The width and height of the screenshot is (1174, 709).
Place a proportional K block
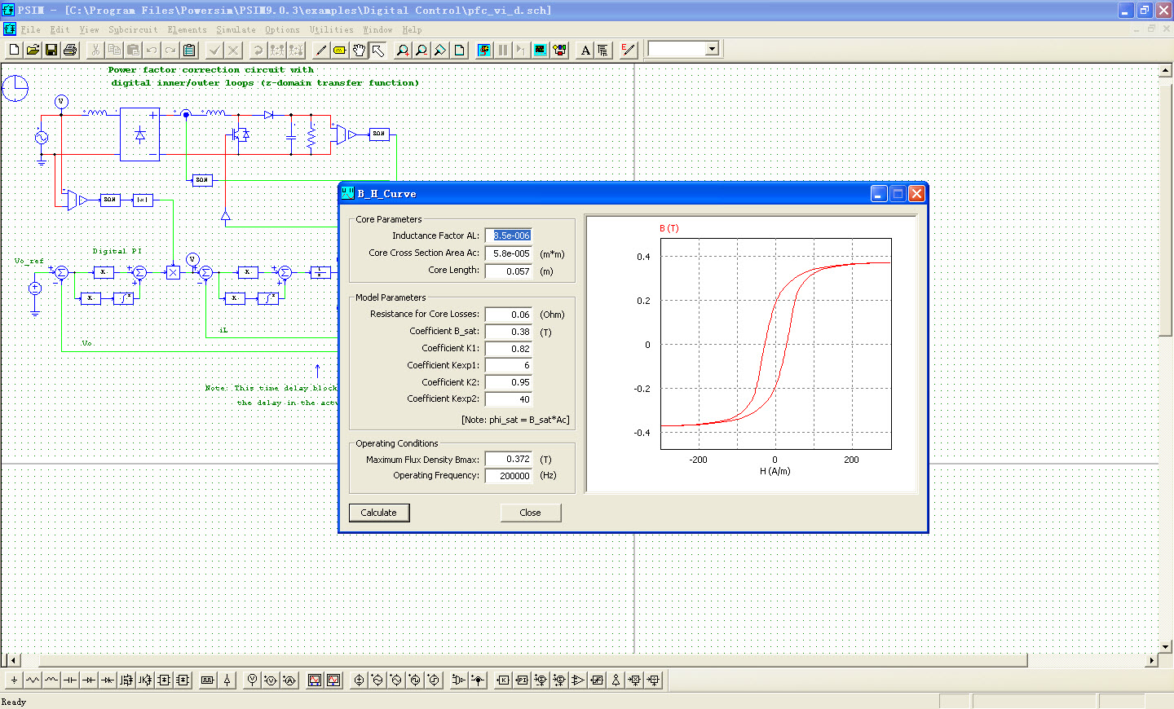503,680
